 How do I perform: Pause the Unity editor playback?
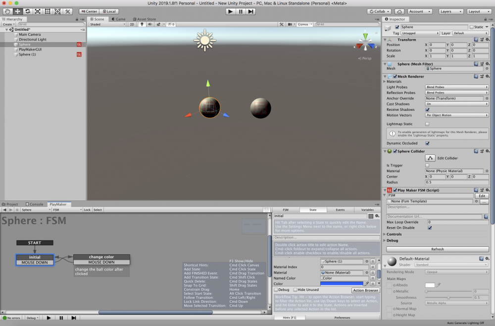pyautogui.click(x=241, y=11)
